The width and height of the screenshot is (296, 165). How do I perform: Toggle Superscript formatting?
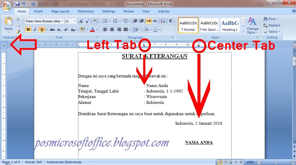[x=66, y=30]
